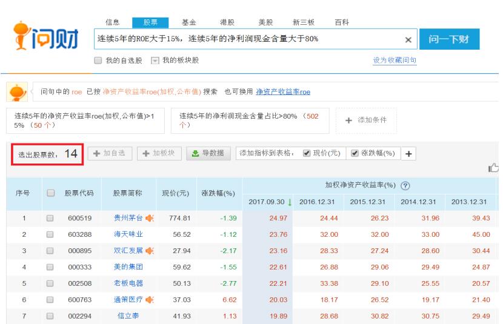
Task: Switch to the 股票 tab
Action: [150, 22]
